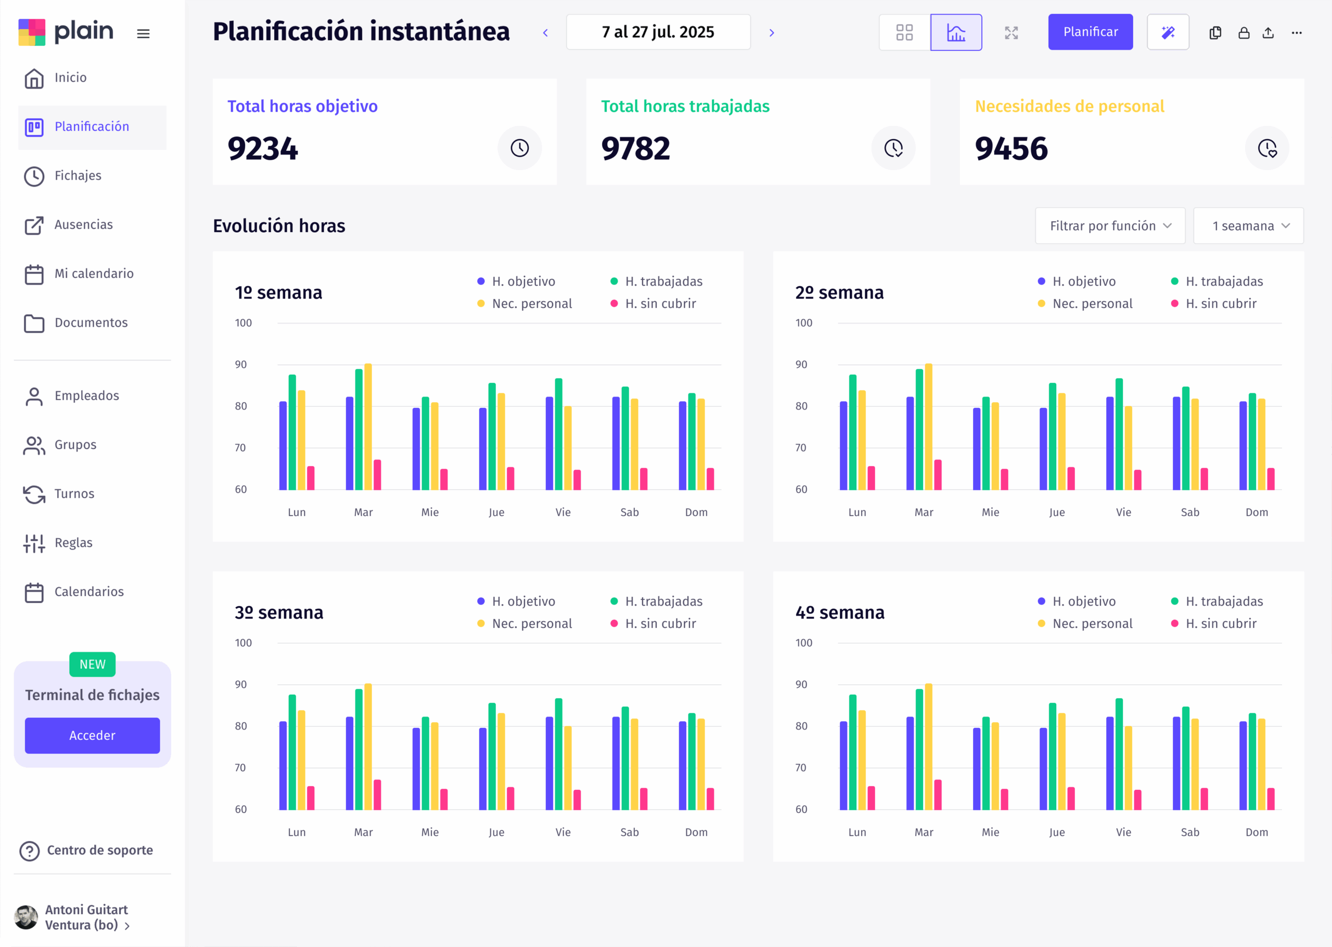Toggle H. trabajadas legend in 1º semana
The width and height of the screenshot is (1332, 947).
657,281
